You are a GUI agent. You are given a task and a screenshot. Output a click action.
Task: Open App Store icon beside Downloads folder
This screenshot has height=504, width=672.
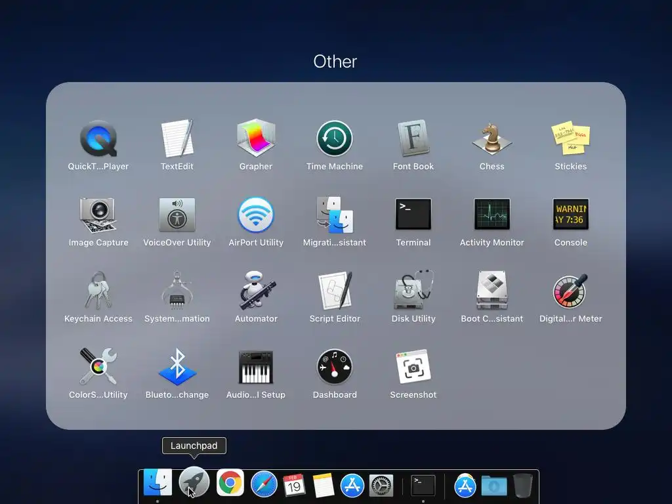coord(465,486)
